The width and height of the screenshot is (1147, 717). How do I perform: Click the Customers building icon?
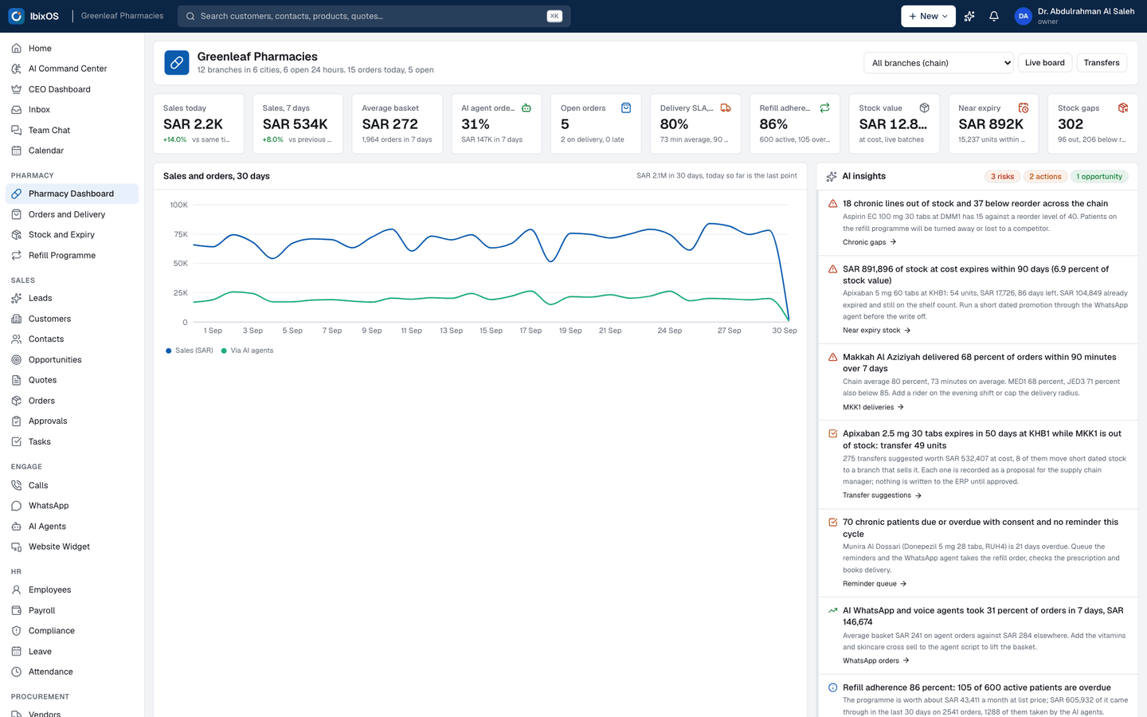pyautogui.click(x=17, y=319)
